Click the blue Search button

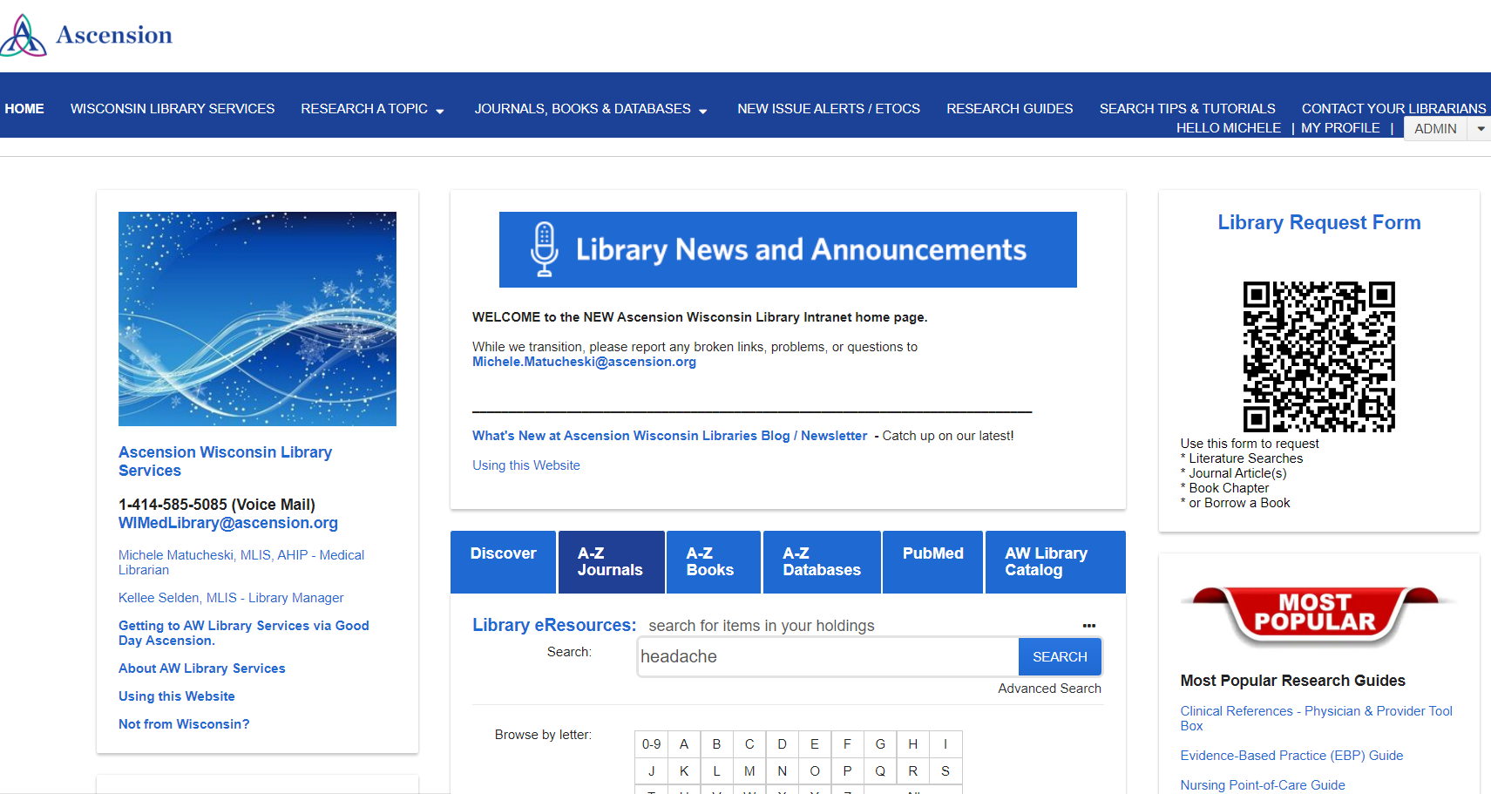tap(1060, 656)
